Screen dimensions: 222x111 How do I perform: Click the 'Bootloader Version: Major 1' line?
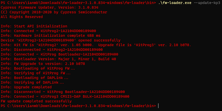[x=58, y=59]
